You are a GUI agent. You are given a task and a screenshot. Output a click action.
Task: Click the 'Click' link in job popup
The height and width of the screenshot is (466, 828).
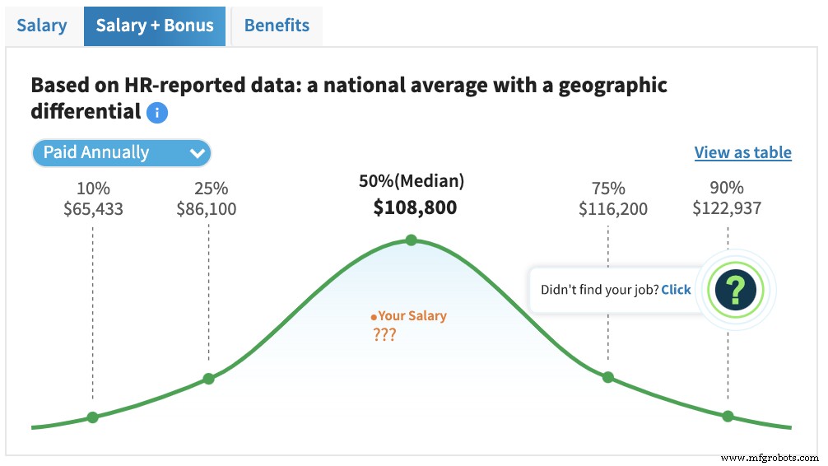(676, 290)
